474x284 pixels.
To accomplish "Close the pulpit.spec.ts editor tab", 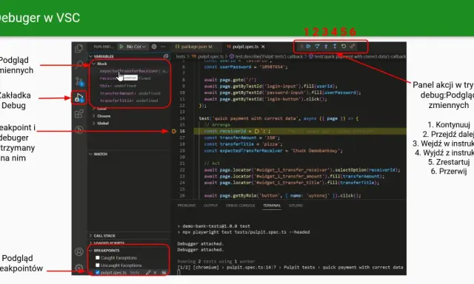I will [263, 47].
